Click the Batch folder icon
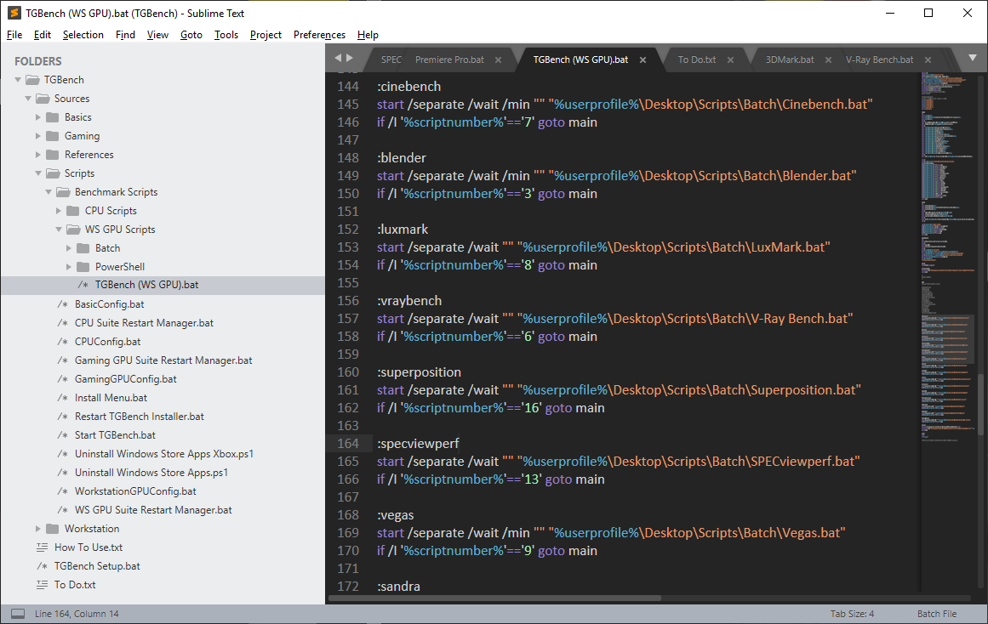The height and width of the screenshot is (624, 988). [x=83, y=248]
